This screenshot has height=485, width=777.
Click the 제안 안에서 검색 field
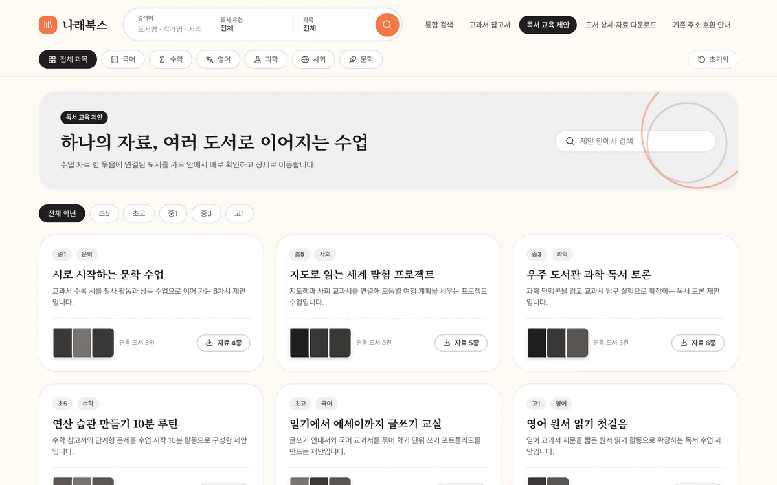tap(636, 141)
